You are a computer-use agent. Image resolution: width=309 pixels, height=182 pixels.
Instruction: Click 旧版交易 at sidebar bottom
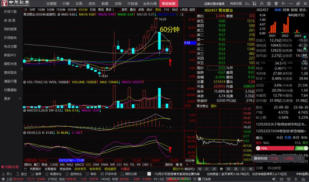tap(10, 167)
